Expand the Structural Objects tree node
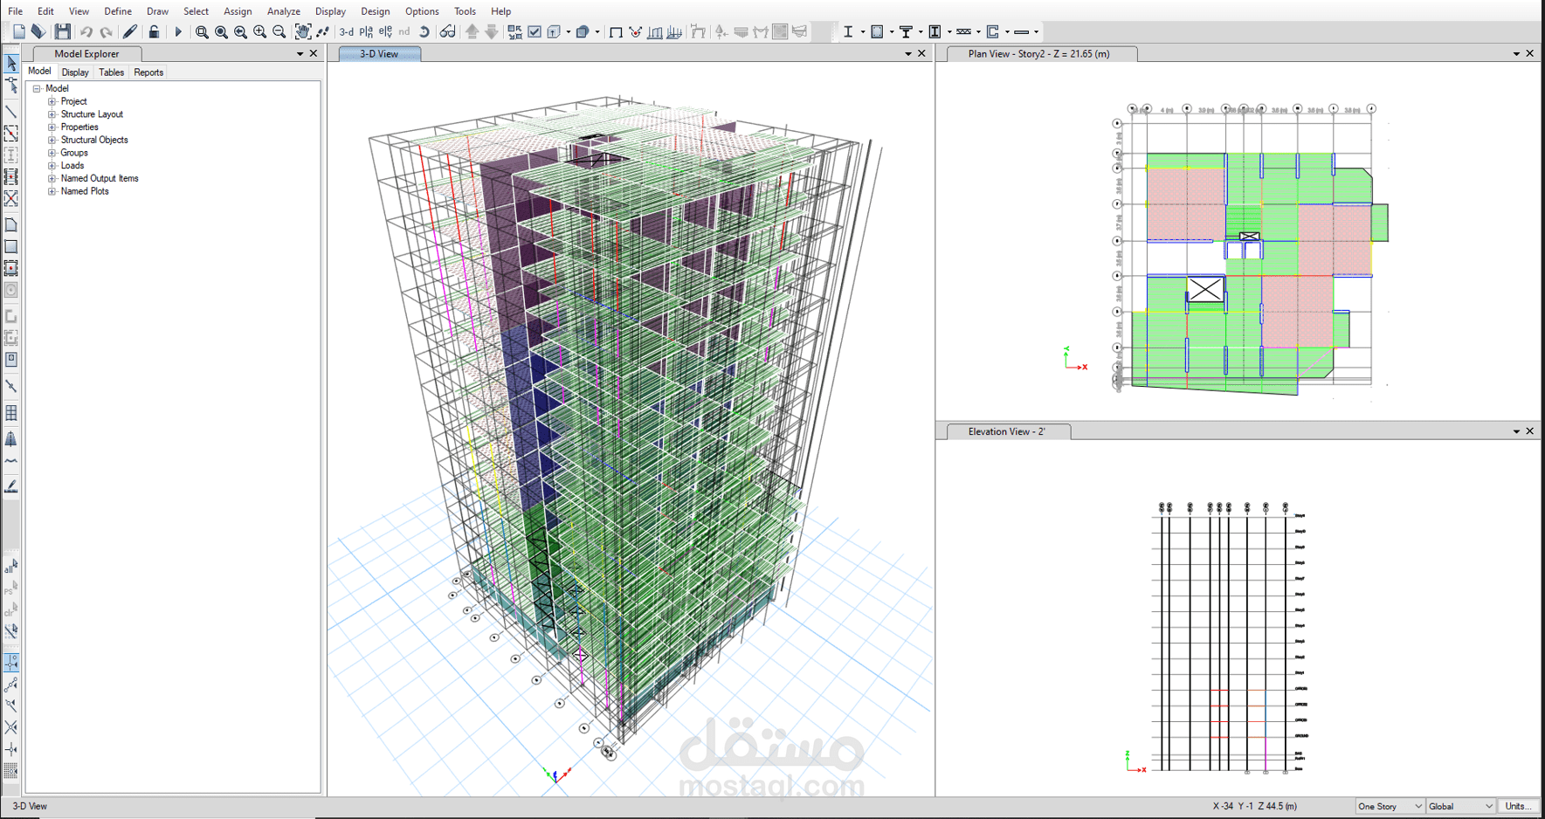The image size is (1545, 819). pyautogui.click(x=52, y=140)
